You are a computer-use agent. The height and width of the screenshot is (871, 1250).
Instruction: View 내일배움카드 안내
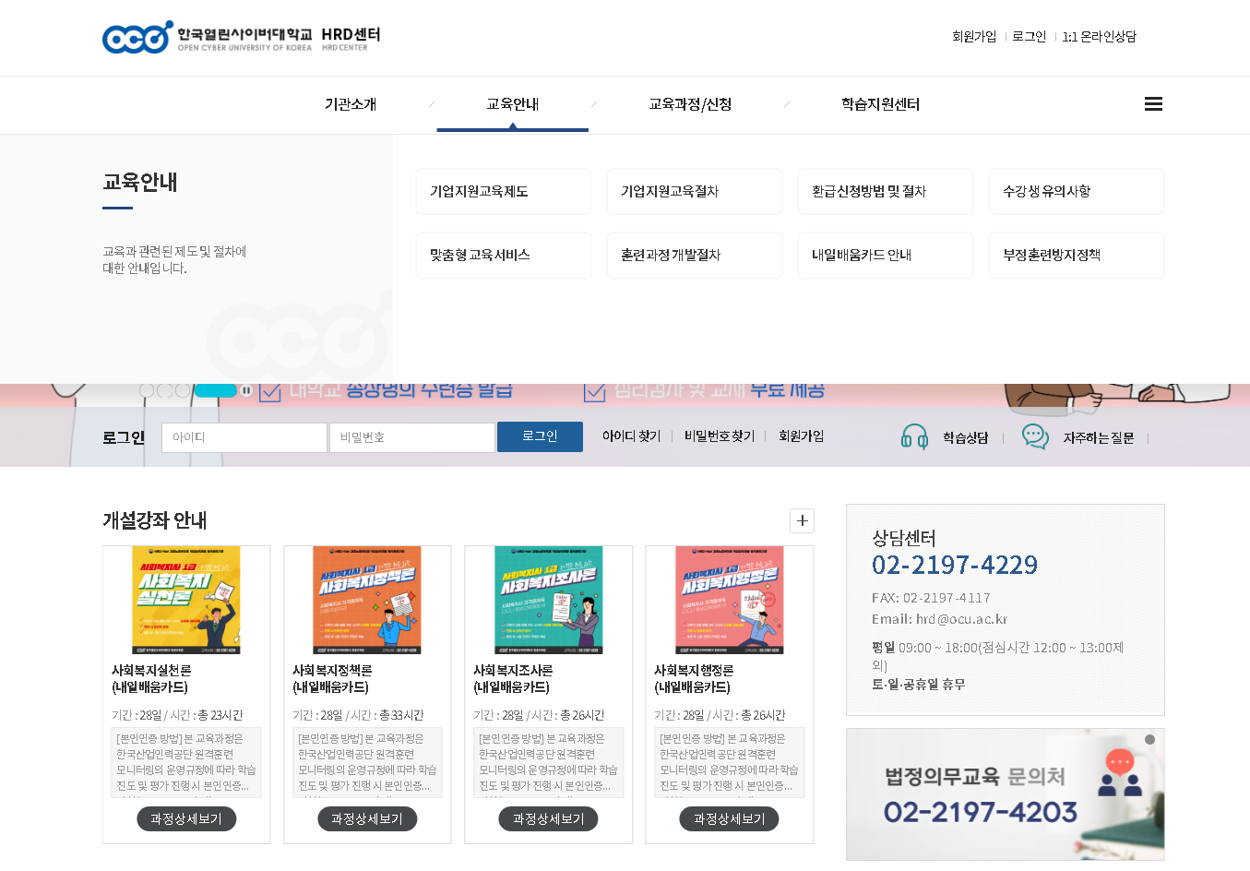[x=885, y=255]
